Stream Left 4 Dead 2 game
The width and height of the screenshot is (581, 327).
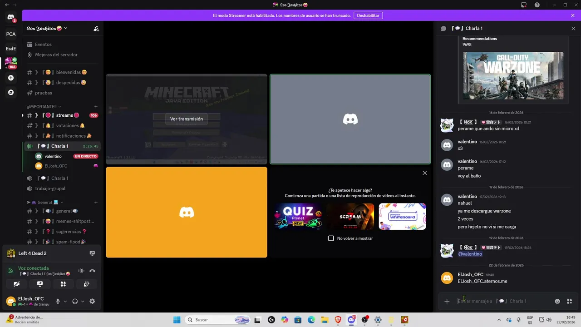[x=92, y=253]
